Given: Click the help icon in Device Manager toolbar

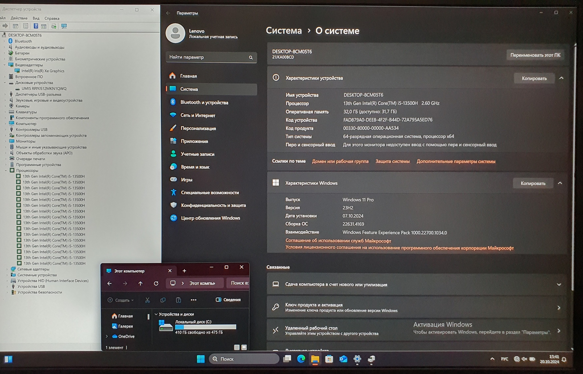Looking at the screenshot, I should coord(36,26).
